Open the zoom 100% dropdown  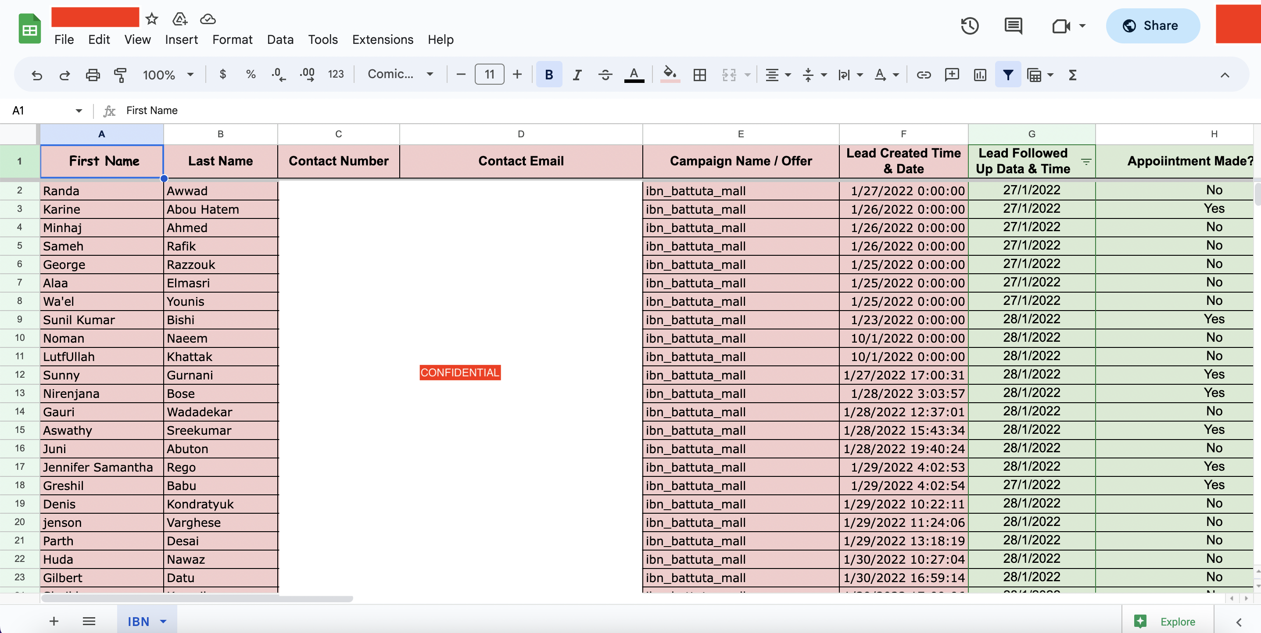point(168,75)
